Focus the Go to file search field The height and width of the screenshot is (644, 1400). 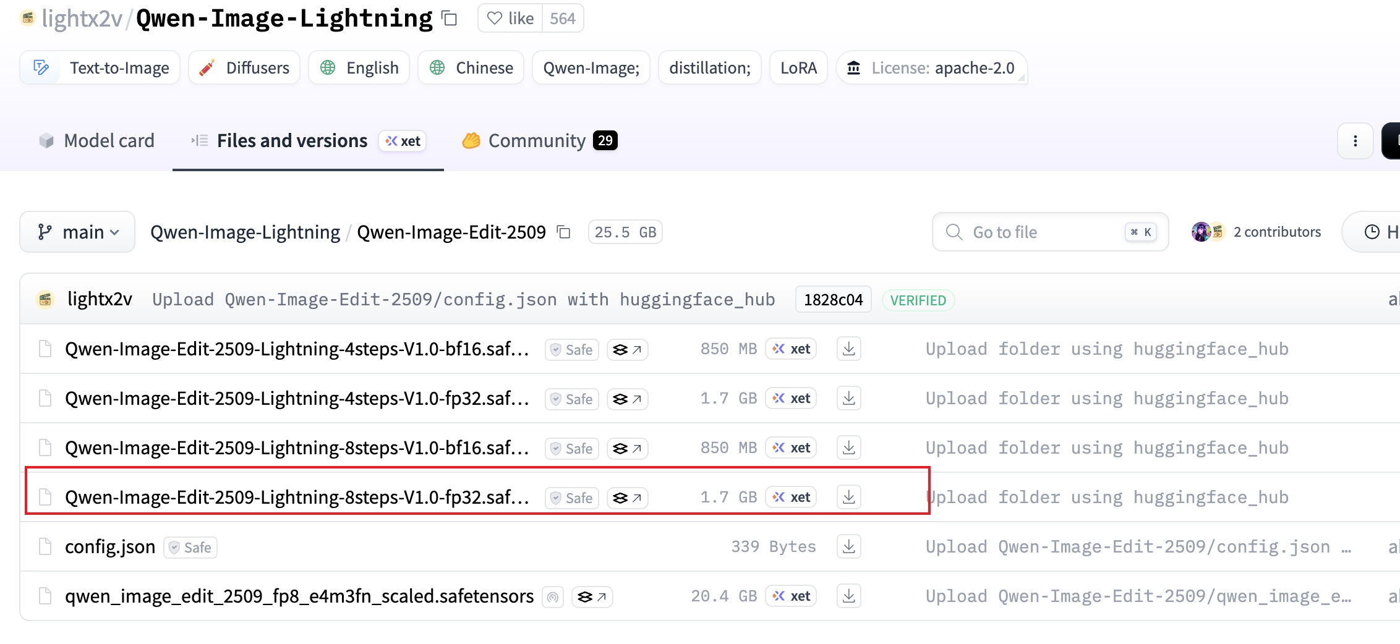point(1050,232)
